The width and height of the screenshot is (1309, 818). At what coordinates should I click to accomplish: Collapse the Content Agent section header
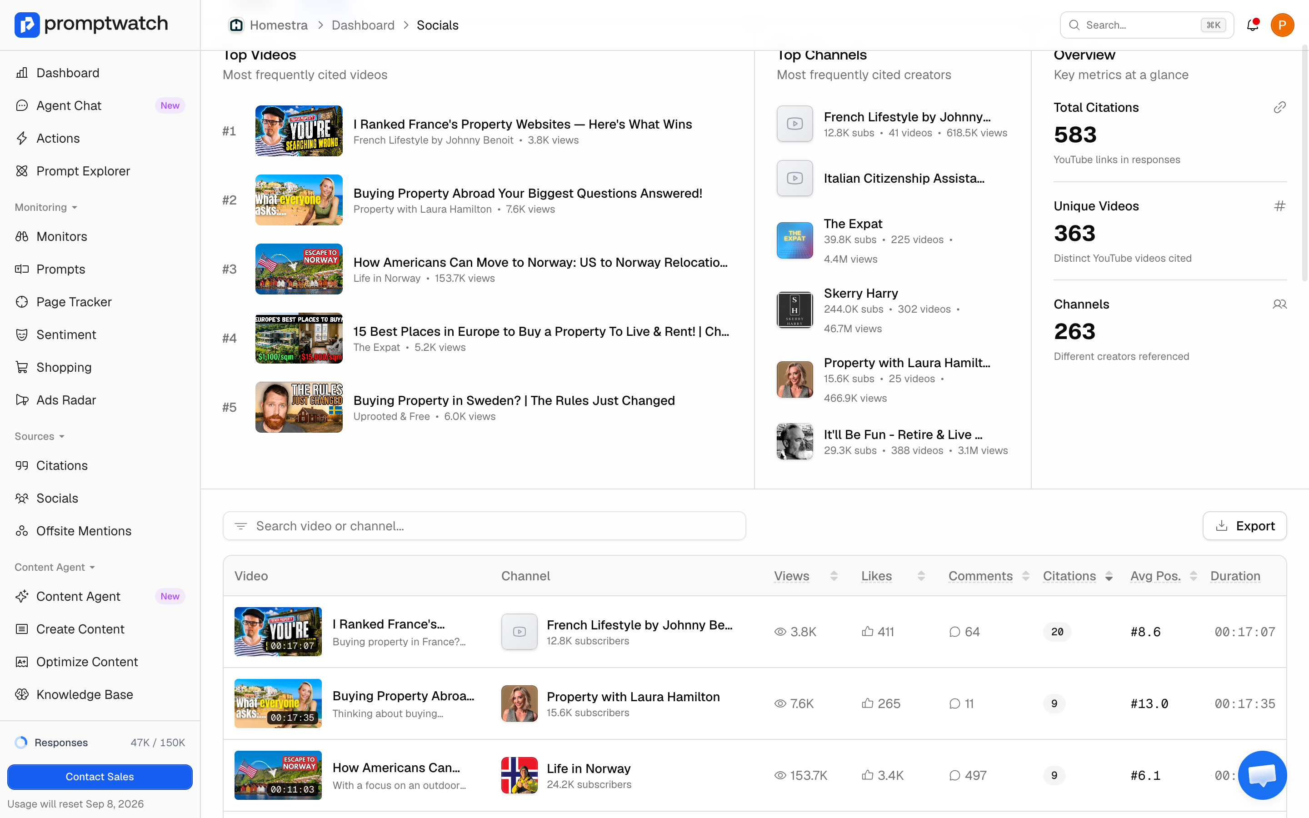coord(55,568)
